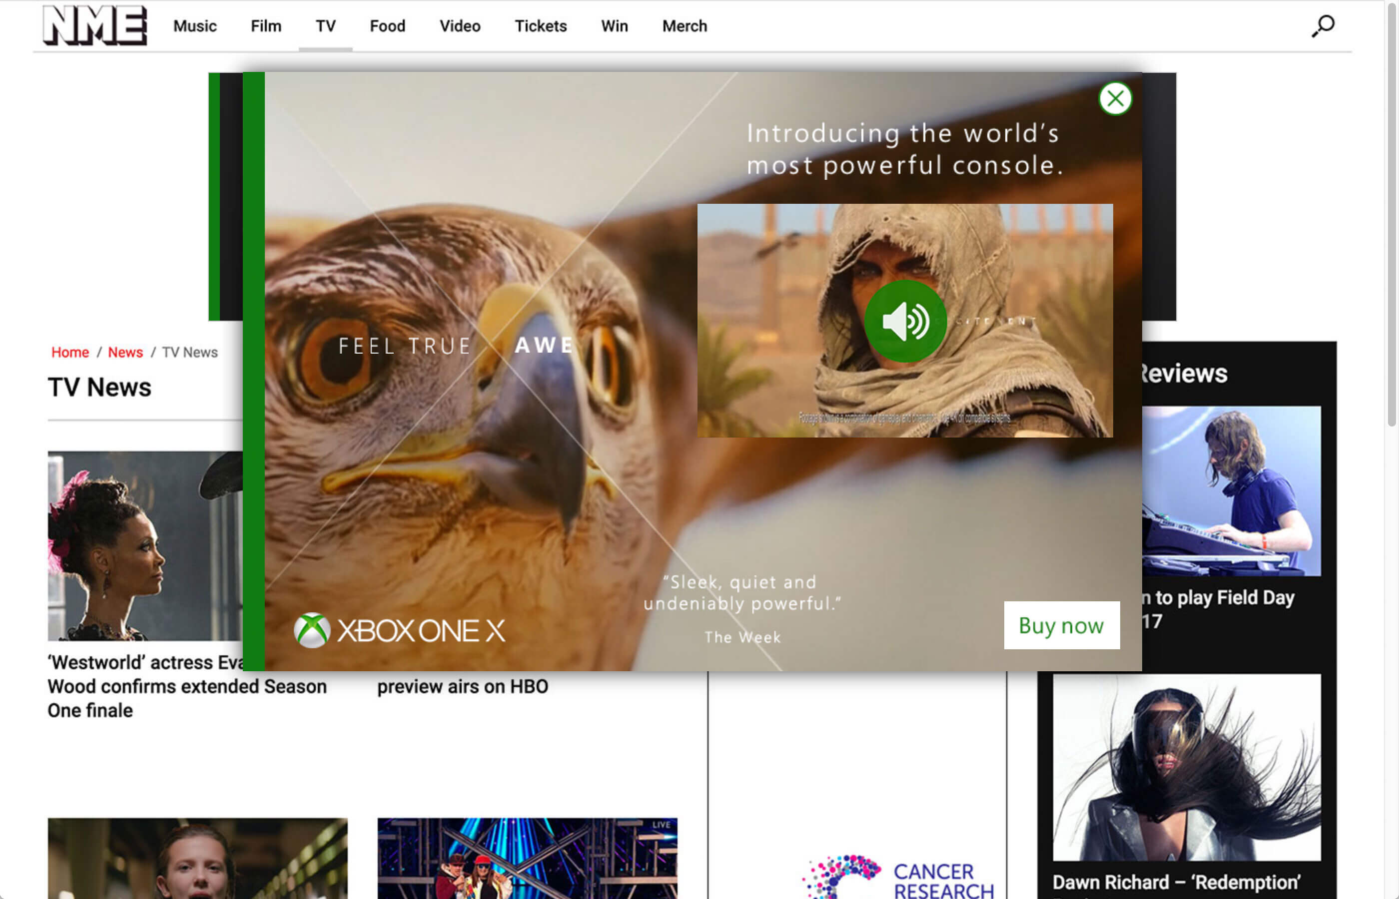The height and width of the screenshot is (899, 1399).
Task: Click the TV News breadcrumb text
Action: [190, 352]
